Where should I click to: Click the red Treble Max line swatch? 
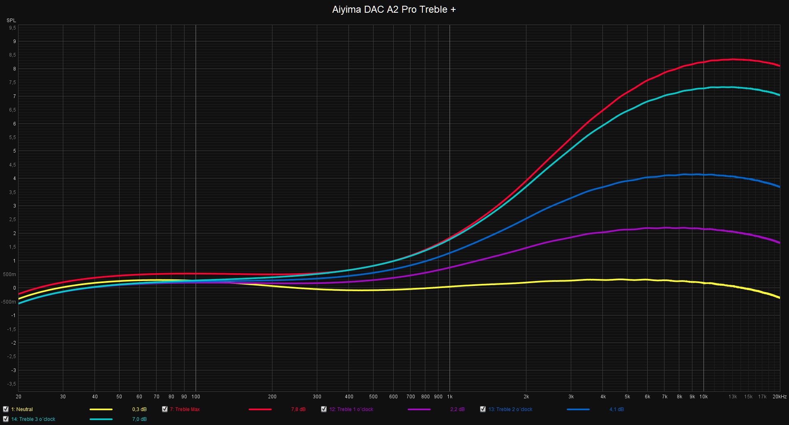pyautogui.click(x=260, y=409)
